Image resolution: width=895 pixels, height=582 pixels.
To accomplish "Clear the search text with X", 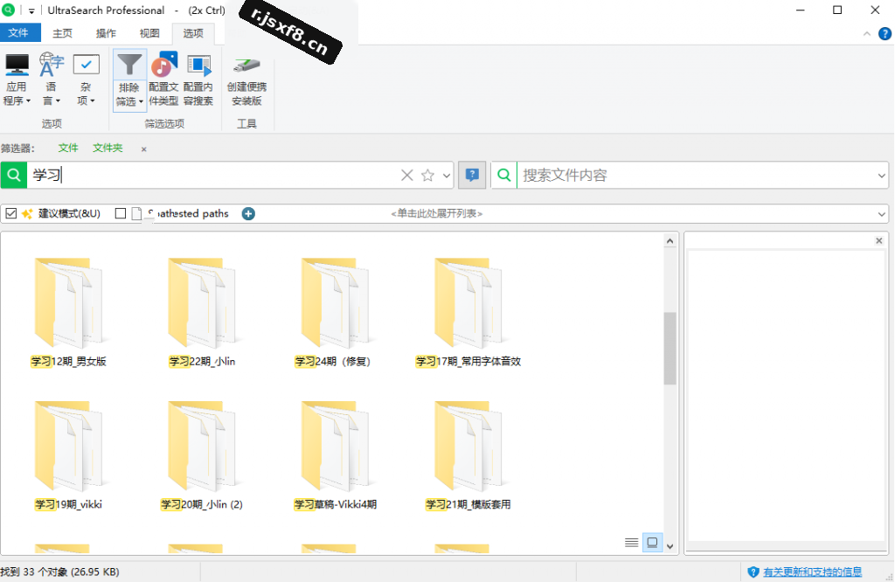I will [x=407, y=175].
